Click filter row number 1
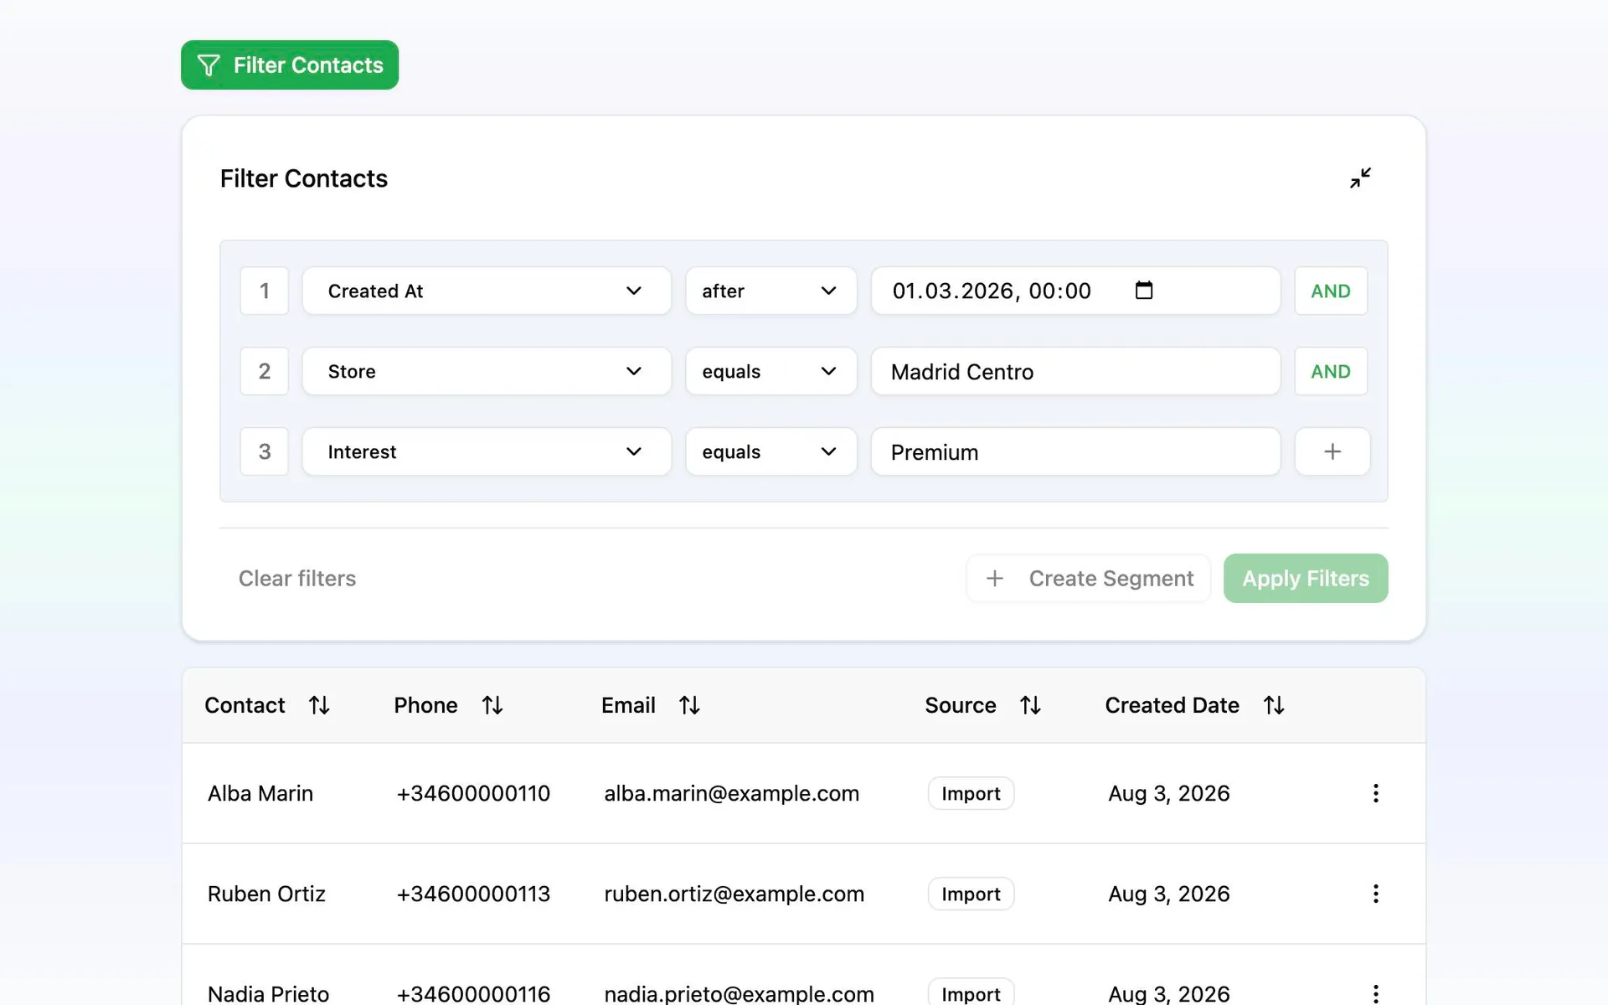The width and height of the screenshot is (1608, 1005). coord(265,291)
